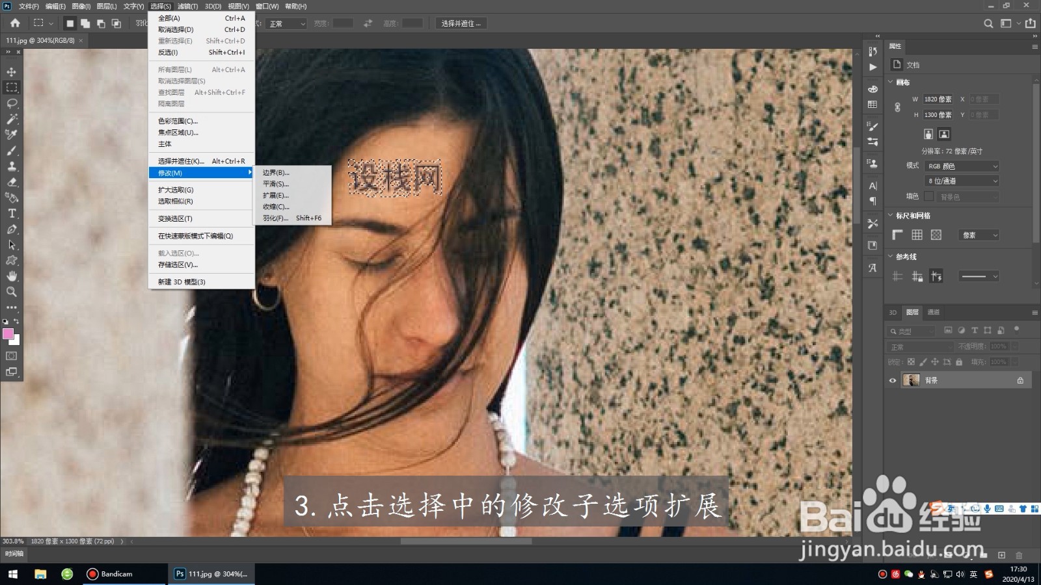Select the Pen tool
This screenshot has width=1041, height=585.
click(12, 229)
